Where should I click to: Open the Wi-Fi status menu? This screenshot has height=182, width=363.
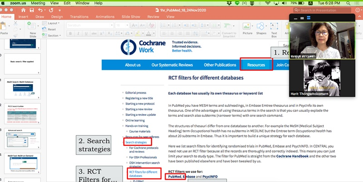[x=268, y=3]
